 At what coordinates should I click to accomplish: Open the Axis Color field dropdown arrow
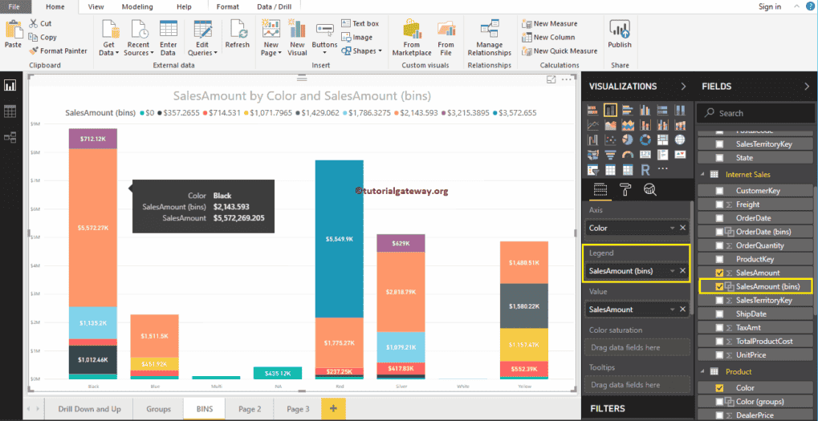click(x=673, y=229)
